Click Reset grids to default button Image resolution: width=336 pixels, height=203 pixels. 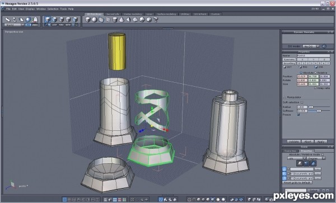pyautogui.click(x=297, y=183)
